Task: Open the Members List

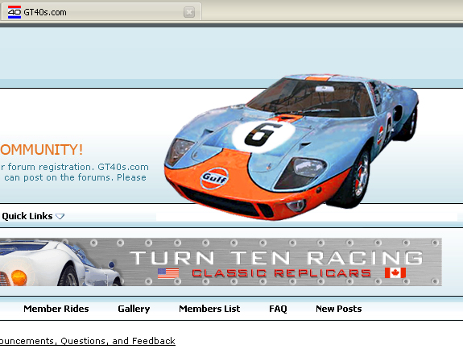Action: (209, 309)
